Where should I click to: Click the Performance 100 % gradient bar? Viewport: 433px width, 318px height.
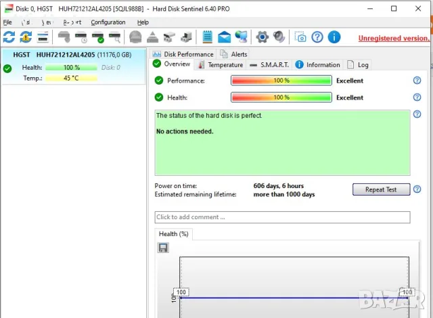(281, 81)
